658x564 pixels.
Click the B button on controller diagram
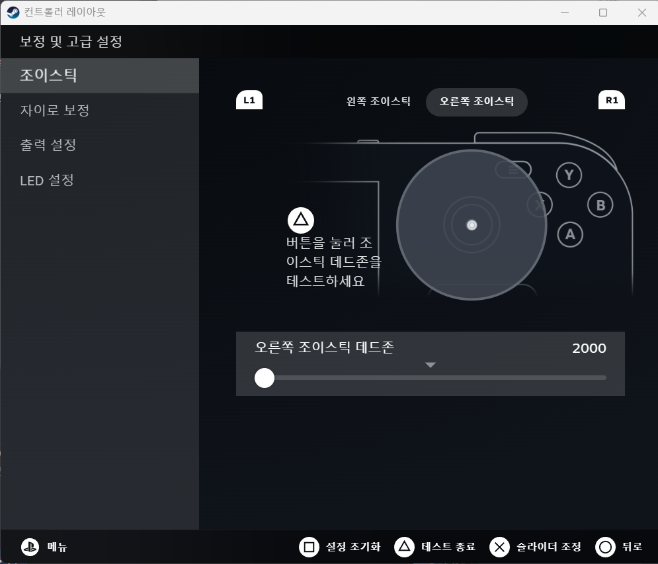click(600, 205)
